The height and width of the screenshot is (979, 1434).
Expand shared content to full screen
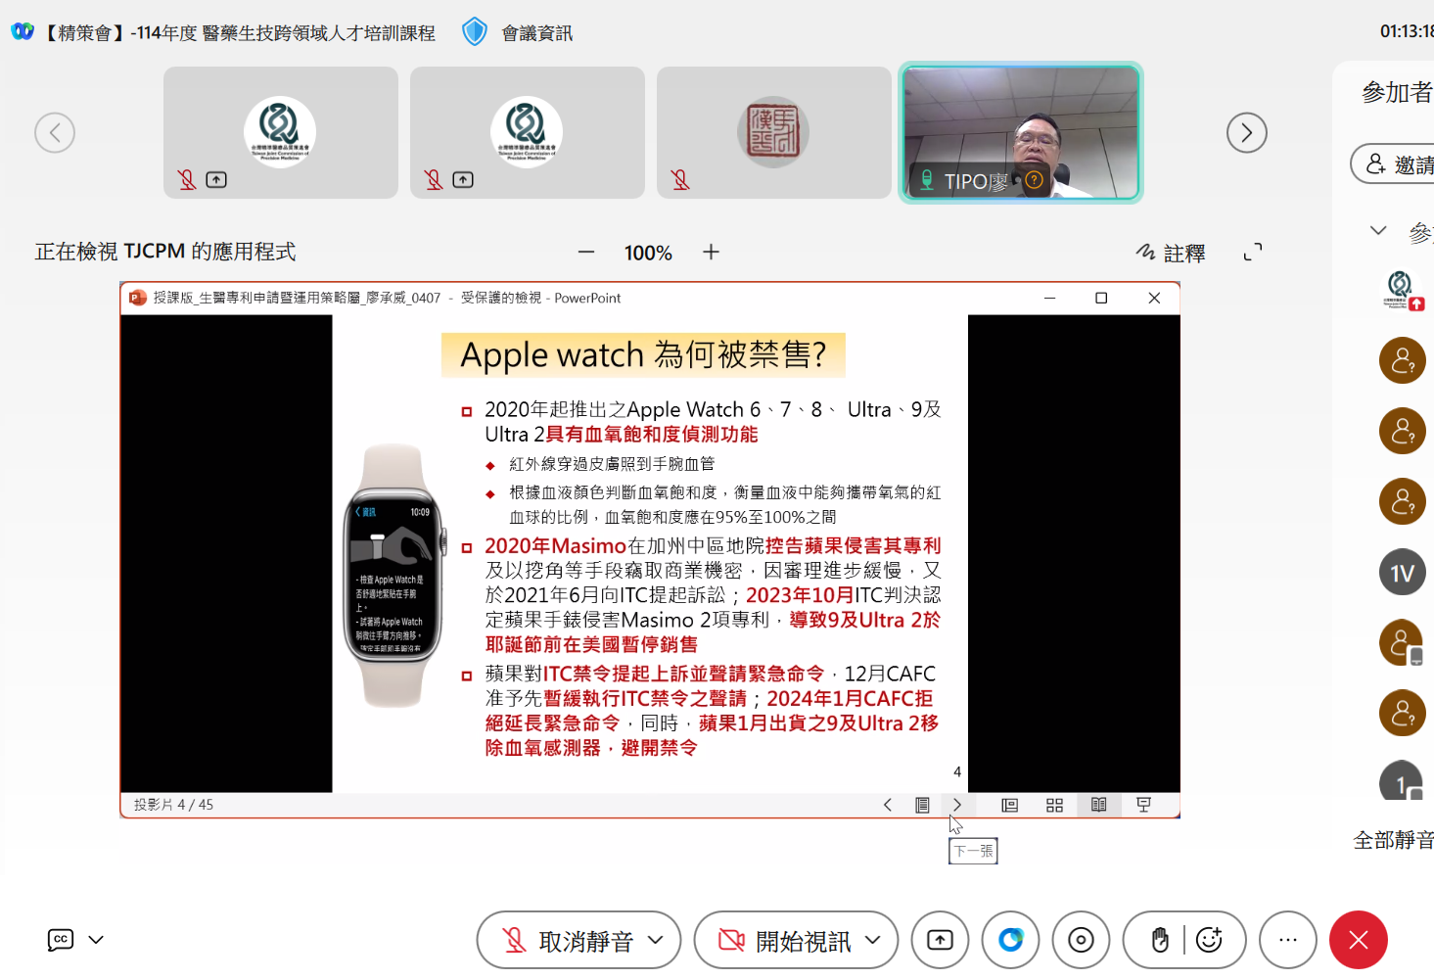(1253, 252)
